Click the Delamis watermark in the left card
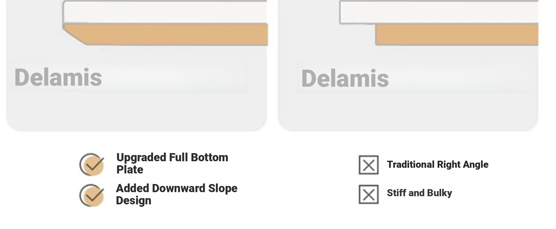The image size is (556, 229). [x=58, y=78]
